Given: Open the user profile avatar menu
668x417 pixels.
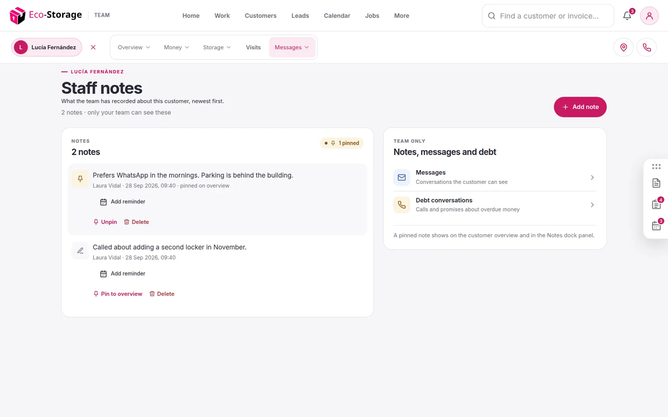Looking at the screenshot, I should [x=649, y=16].
